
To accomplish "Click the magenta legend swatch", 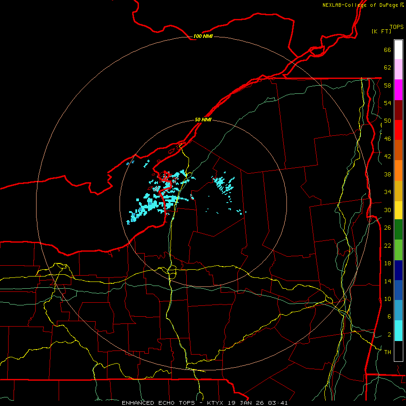I will (398, 90).
